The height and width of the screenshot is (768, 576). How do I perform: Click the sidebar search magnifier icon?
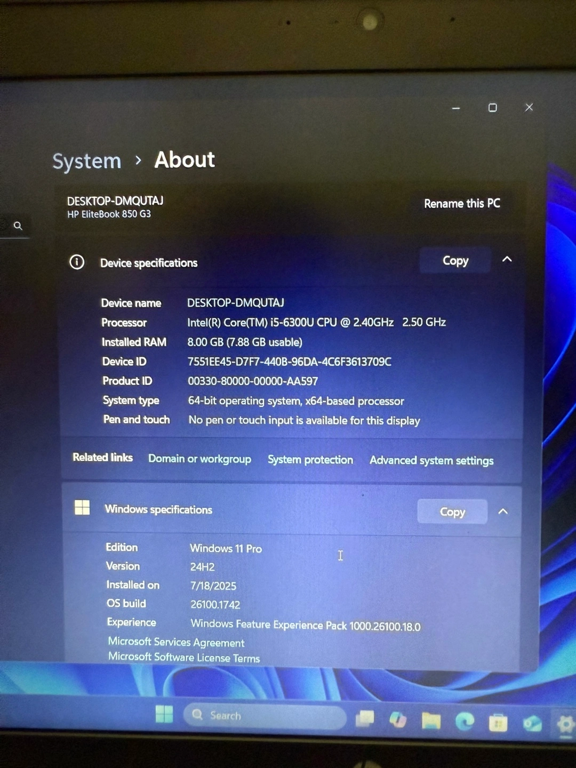click(18, 226)
